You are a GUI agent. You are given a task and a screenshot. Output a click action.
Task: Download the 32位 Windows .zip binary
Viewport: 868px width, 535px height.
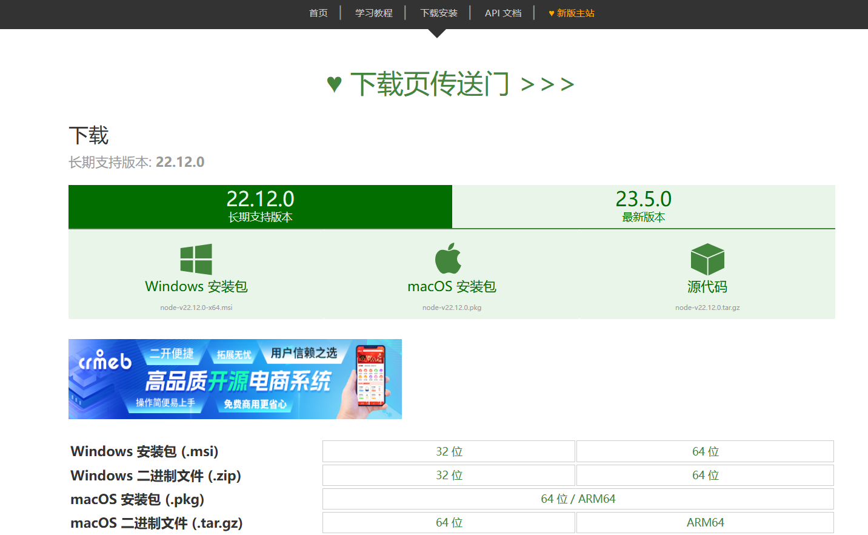point(448,475)
